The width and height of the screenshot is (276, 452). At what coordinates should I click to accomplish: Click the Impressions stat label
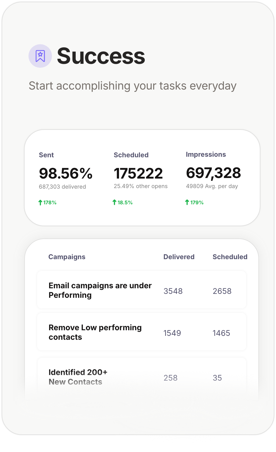(206, 154)
